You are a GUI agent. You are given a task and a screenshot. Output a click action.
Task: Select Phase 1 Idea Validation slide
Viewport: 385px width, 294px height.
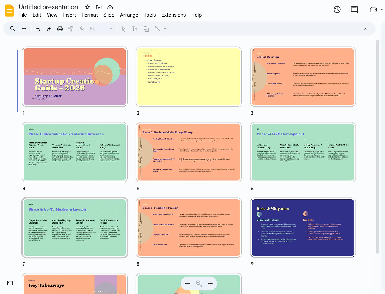pos(75,152)
